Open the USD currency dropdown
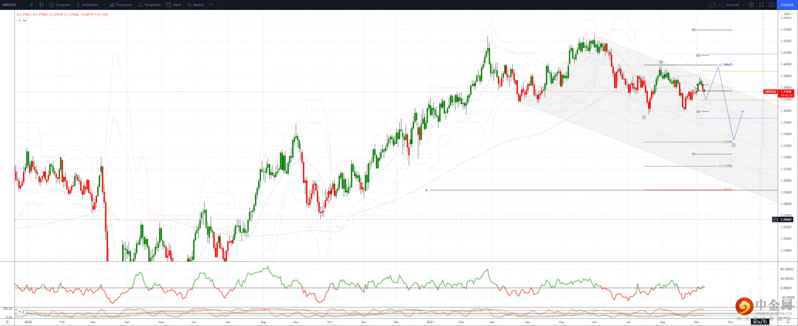The height and width of the screenshot is (326, 798). 788,14
